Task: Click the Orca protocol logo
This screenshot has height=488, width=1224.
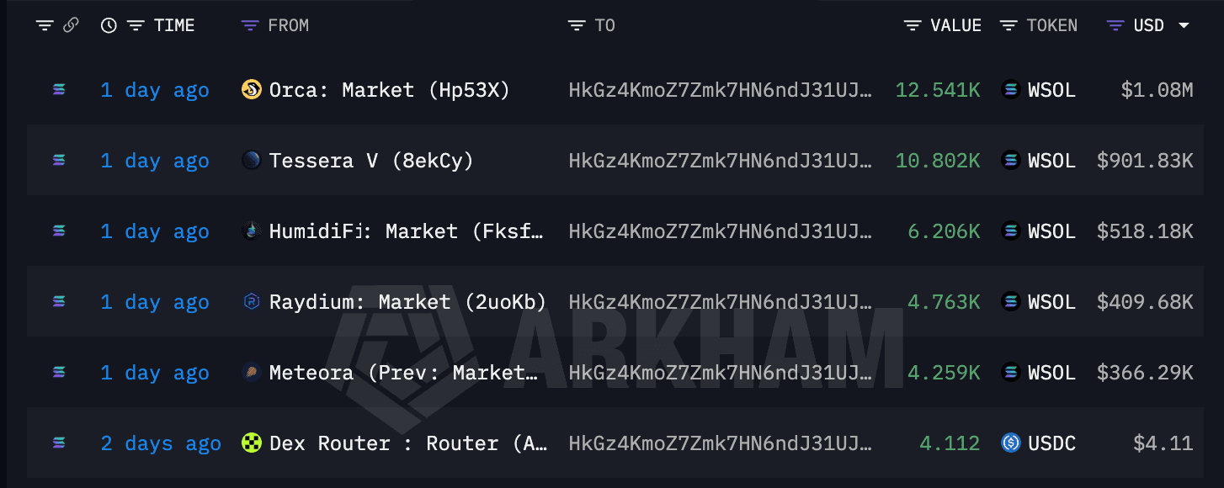Action: [251, 89]
